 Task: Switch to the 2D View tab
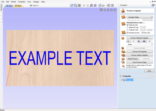(x=9, y=6)
